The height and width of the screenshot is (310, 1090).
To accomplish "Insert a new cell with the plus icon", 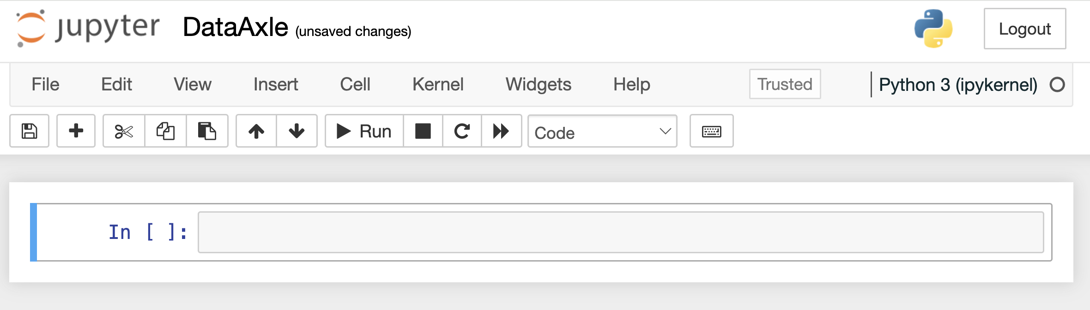I will pyautogui.click(x=76, y=131).
